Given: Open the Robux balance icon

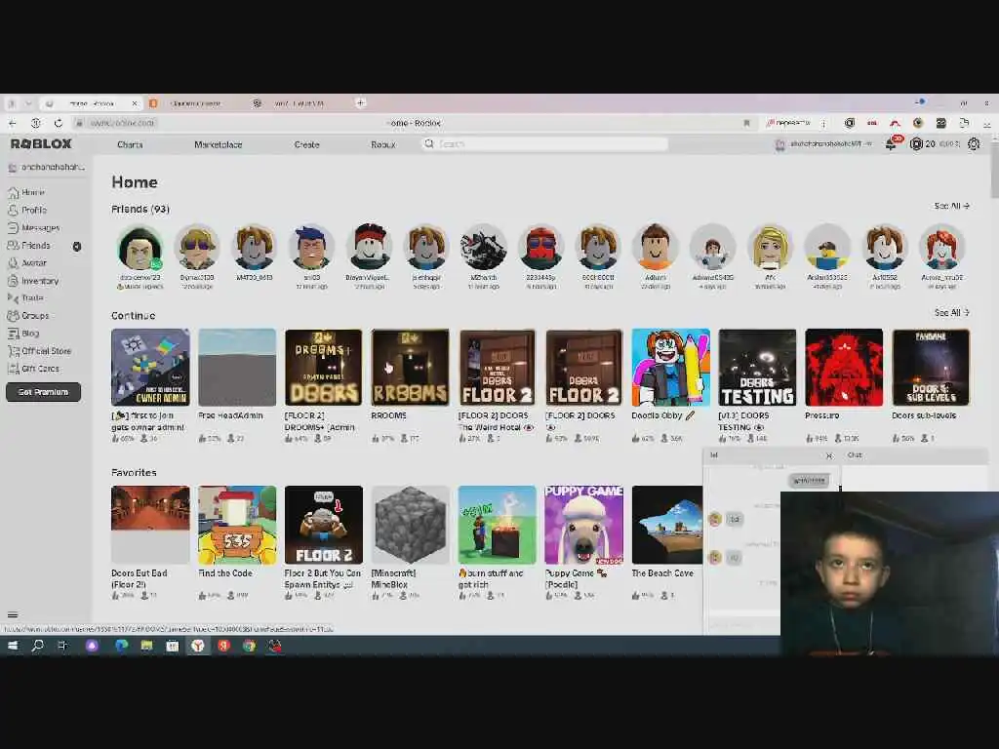Looking at the screenshot, I should (x=916, y=144).
